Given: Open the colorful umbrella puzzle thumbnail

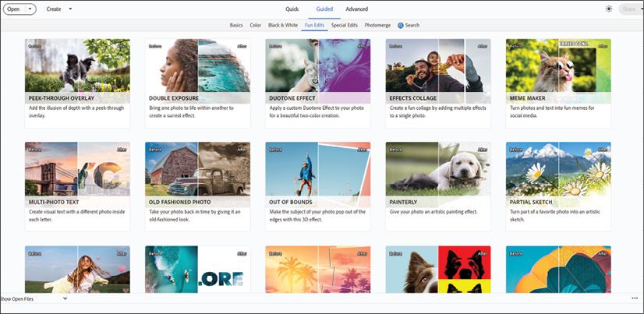Looking at the screenshot, I should [558, 270].
